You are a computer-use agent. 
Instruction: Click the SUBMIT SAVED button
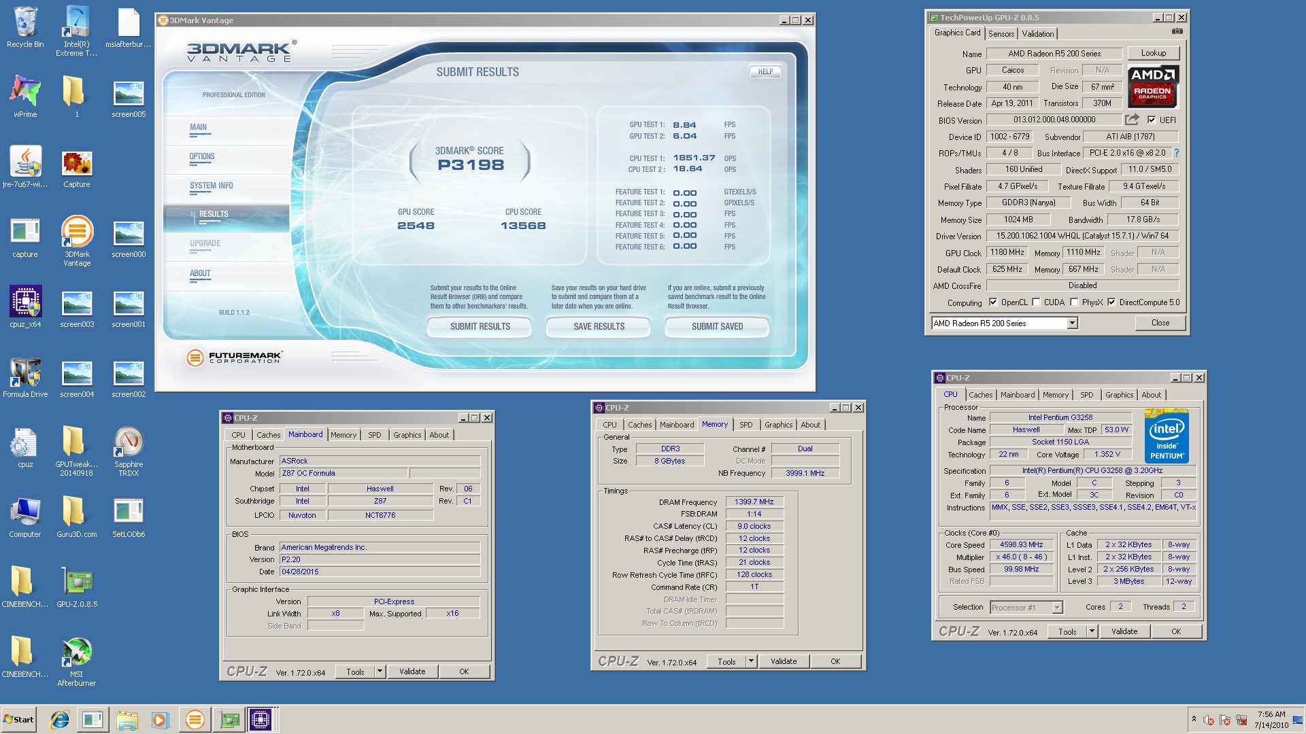coord(717,326)
